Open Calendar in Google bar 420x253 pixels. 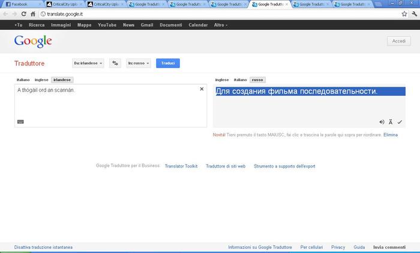point(198,25)
